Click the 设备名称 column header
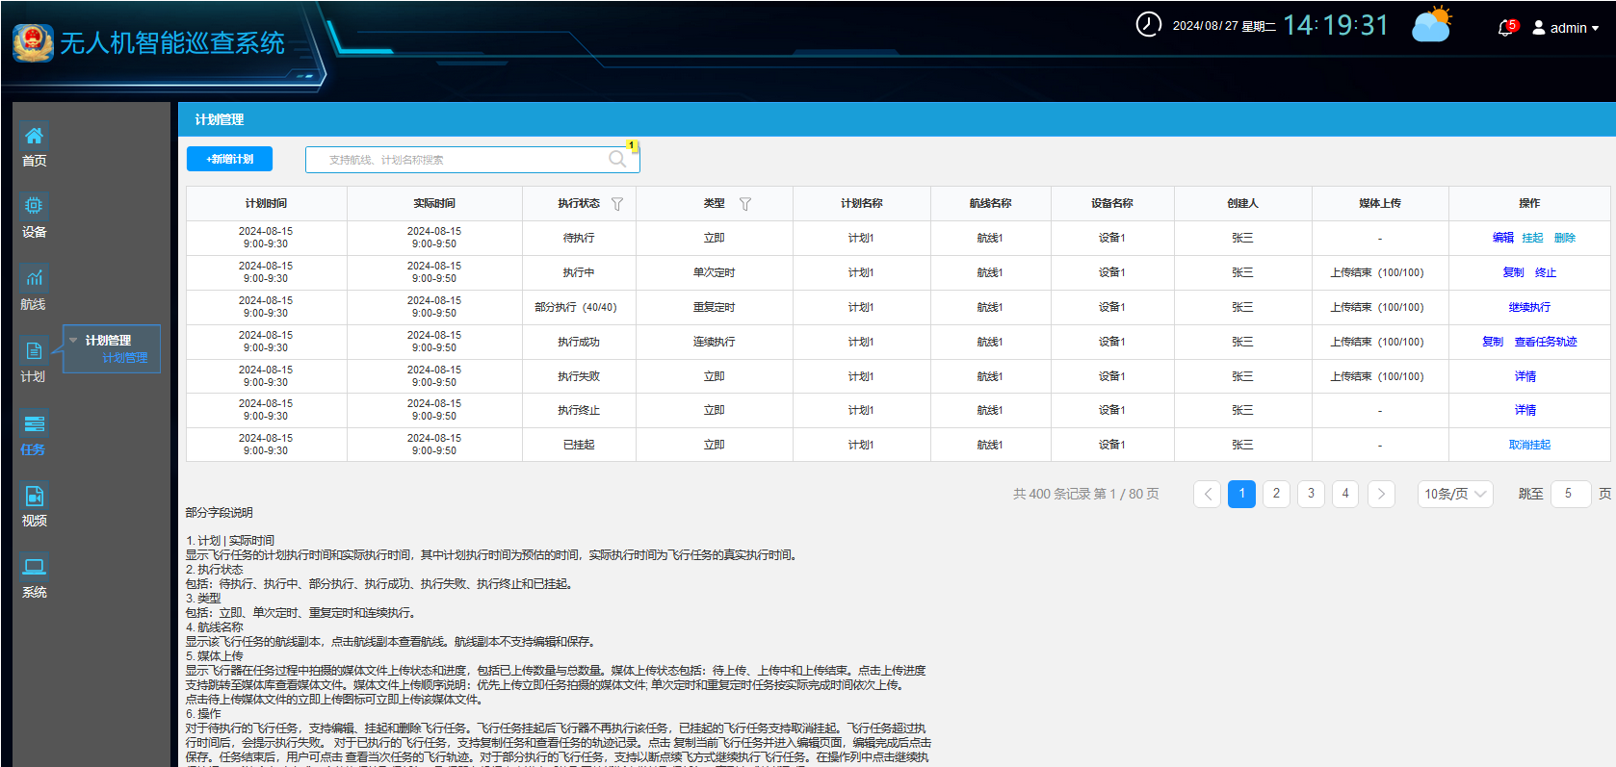This screenshot has width=1616, height=767. (1111, 203)
